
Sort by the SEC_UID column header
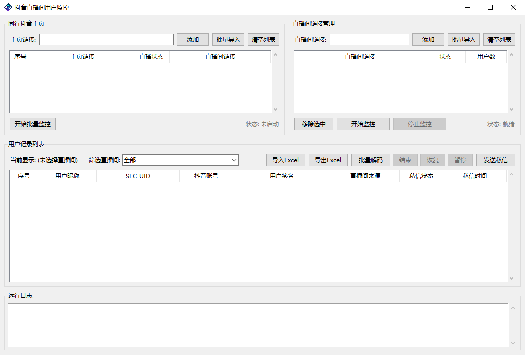pos(138,176)
